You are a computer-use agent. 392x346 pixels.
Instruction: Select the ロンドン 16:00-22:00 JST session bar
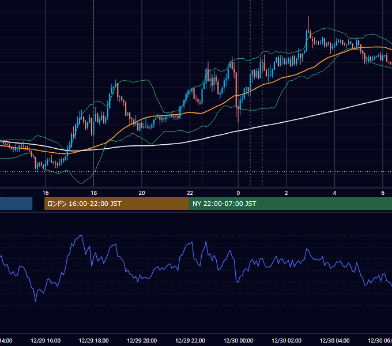pyautogui.click(x=116, y=204)
